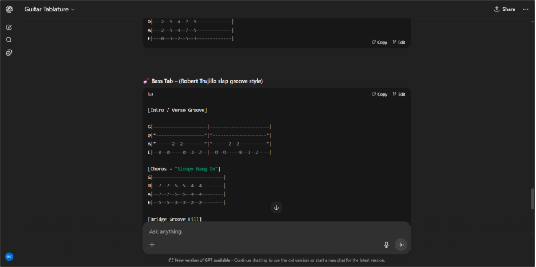This screenshot has height=267, width=536.
Task: Copy the upper guitar tab code block
Action: pyautogui.click(x=380, y=42)
